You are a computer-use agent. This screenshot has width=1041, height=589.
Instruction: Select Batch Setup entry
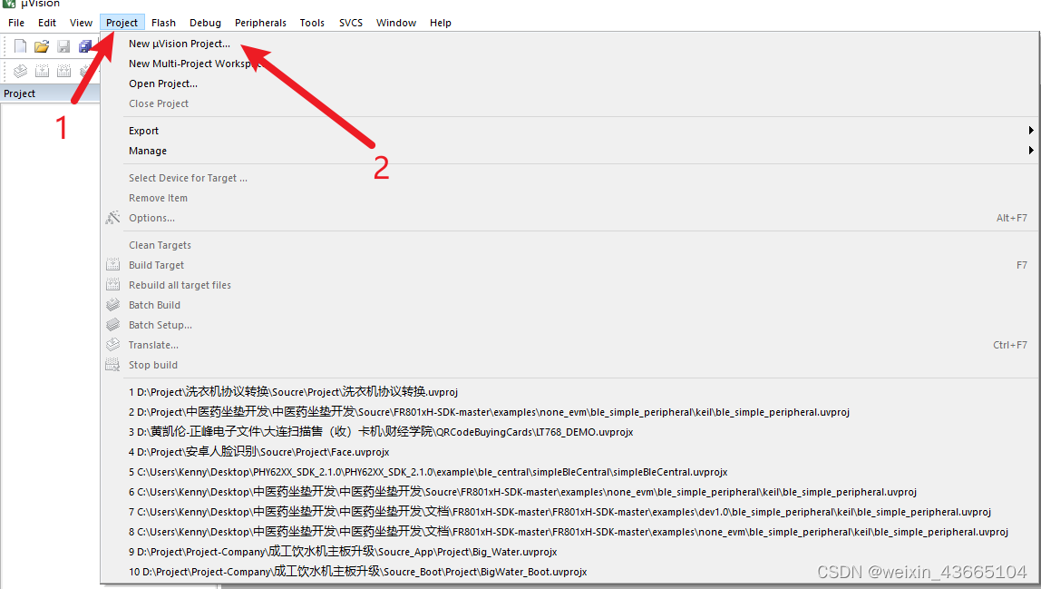pyautogui.click(x=569, y=324)
